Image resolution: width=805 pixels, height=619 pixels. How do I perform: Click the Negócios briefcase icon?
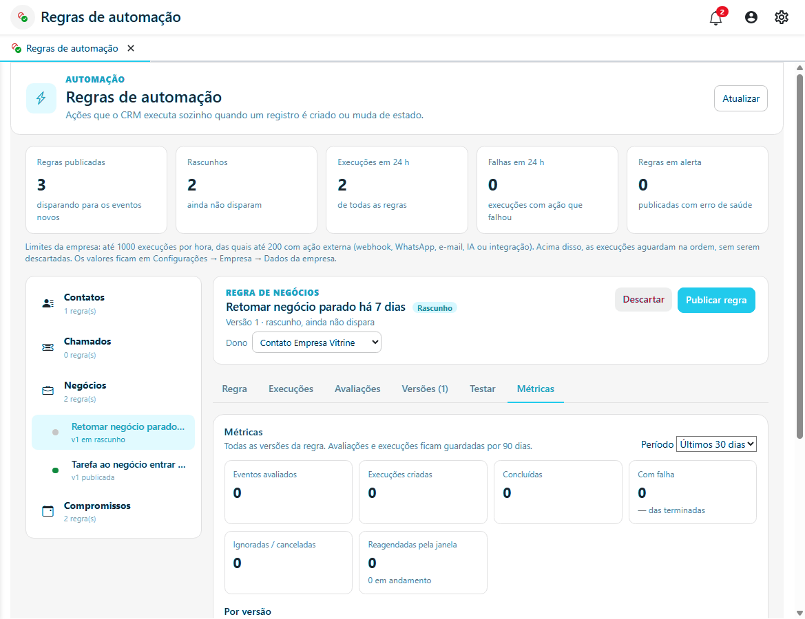tap(48, 391)
